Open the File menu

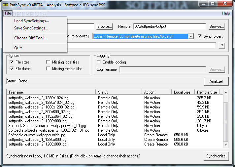coord(8,13)
